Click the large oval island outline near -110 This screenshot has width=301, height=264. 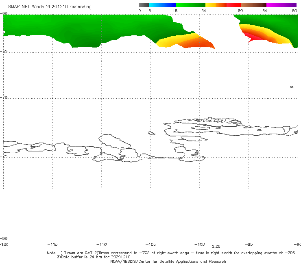point(115,141)
